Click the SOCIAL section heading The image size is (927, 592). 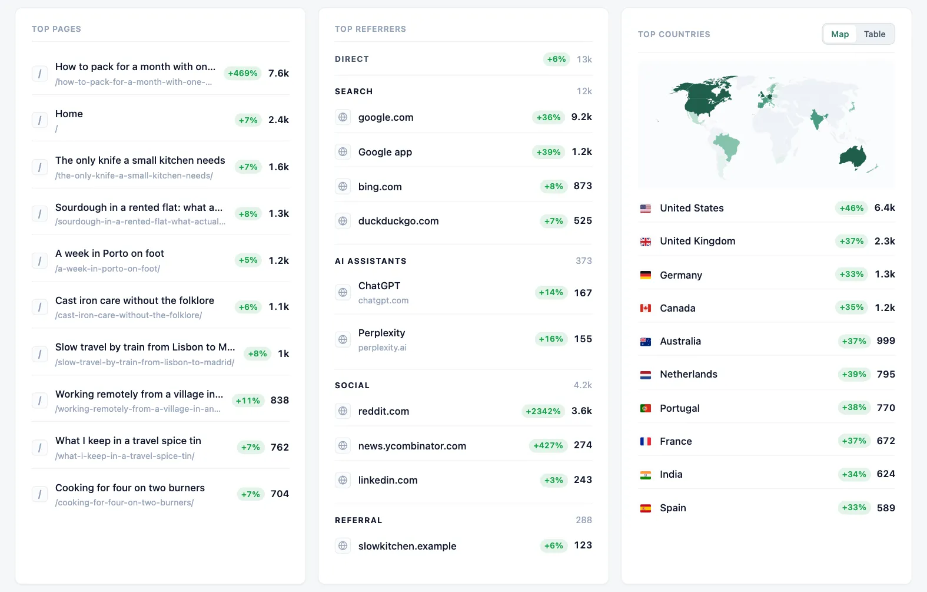353,385
